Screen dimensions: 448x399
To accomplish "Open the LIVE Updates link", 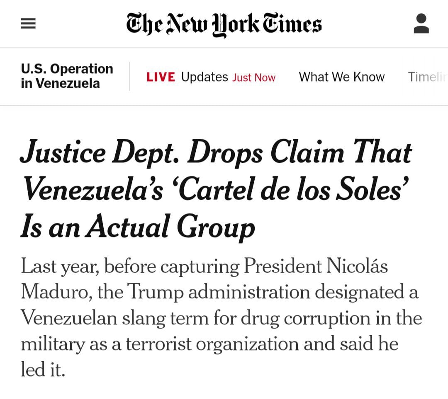I will 211,77.
